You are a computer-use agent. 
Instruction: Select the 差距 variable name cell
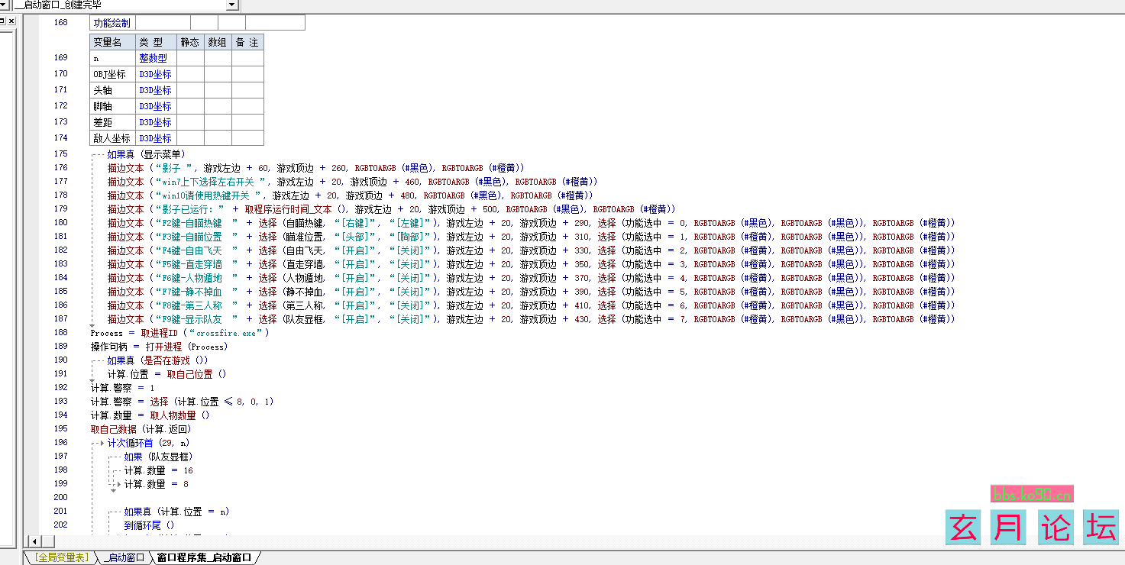click(113, 122)
